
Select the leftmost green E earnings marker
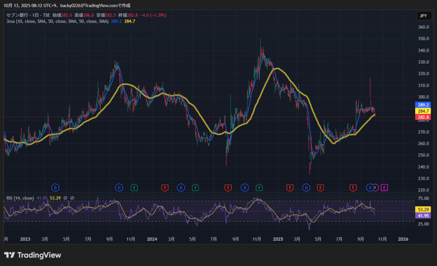pos(134,187)
